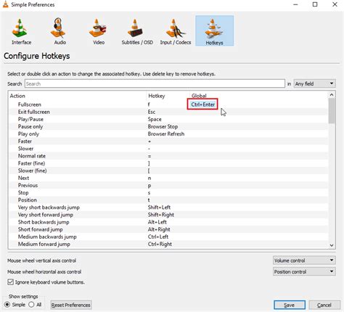Screen dimensions: 344x312
Task: Click the Browser Refresh hotkey cell
Action: 166,134
